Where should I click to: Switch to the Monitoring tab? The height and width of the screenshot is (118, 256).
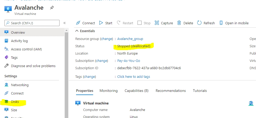109,91
